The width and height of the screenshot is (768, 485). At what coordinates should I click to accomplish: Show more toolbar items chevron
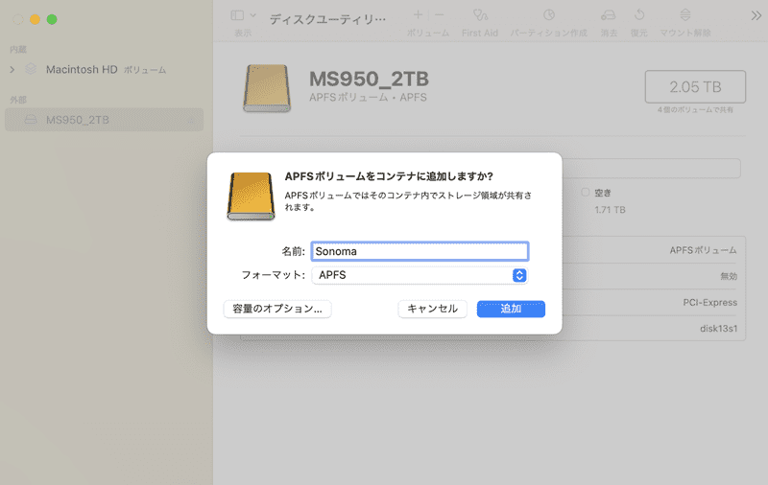pyautogui.click(x=756, y=15)
